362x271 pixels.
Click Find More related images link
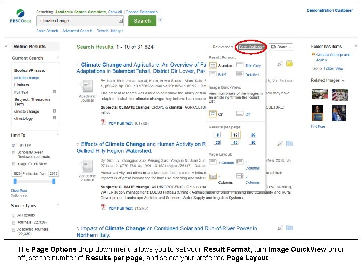(318, 126)
